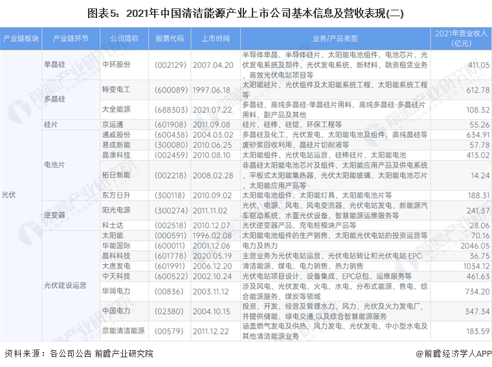The height and width of the screenshot is (367, 492).
Task: Click revenue value 183.59
Action: [x=478, y=331]
